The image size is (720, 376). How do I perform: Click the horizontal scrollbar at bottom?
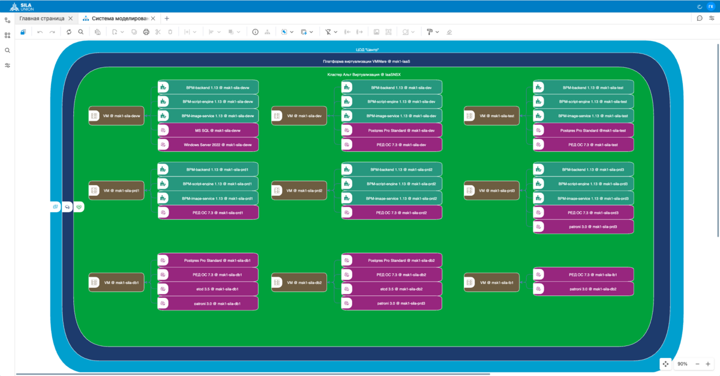(x=252, y=374)
